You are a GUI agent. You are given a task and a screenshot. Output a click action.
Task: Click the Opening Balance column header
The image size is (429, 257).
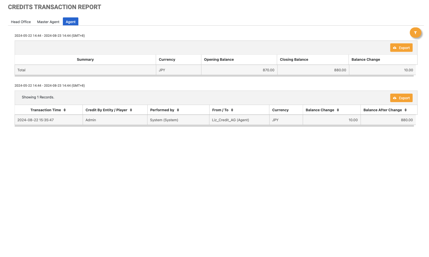[219, 60]
